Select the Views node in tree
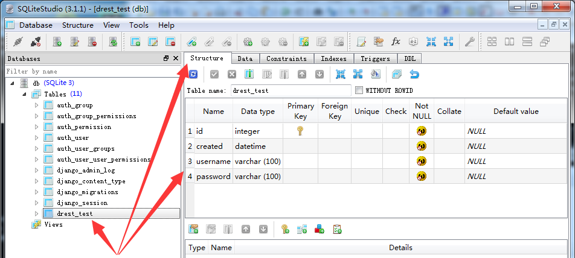Viewport: 575px width, 258px height. click(x=54, y=224)
